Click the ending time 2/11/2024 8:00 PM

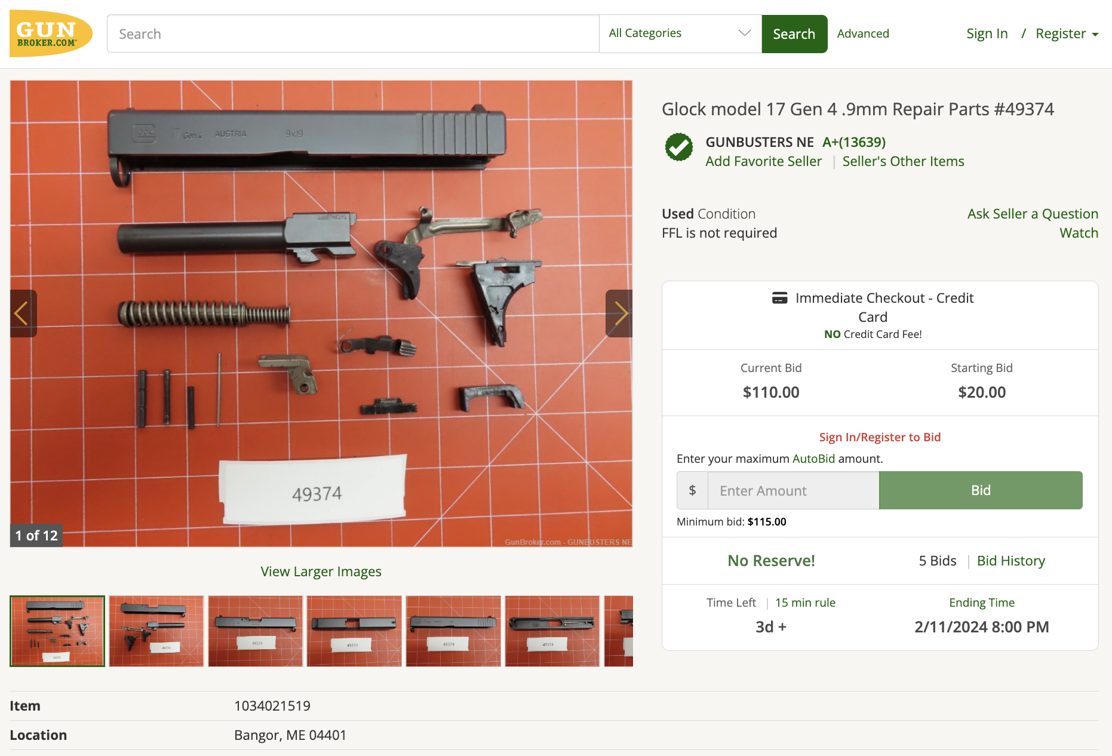click(982, 627)
